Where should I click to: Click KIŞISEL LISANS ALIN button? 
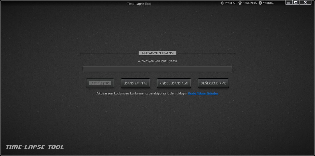pos(174,83)
